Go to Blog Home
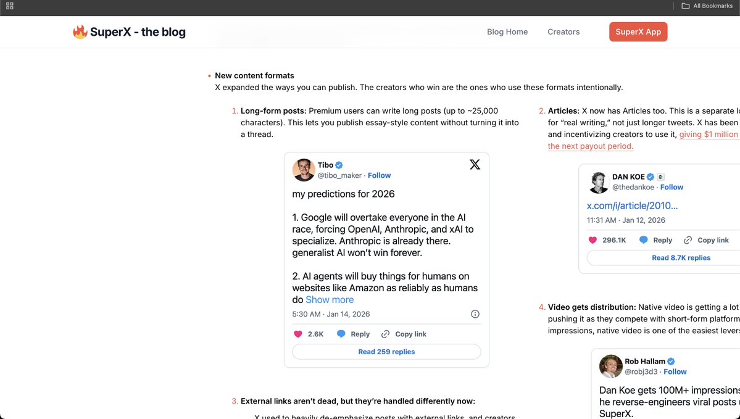This screenshot has width=740, height=419. tap(507, 31)
